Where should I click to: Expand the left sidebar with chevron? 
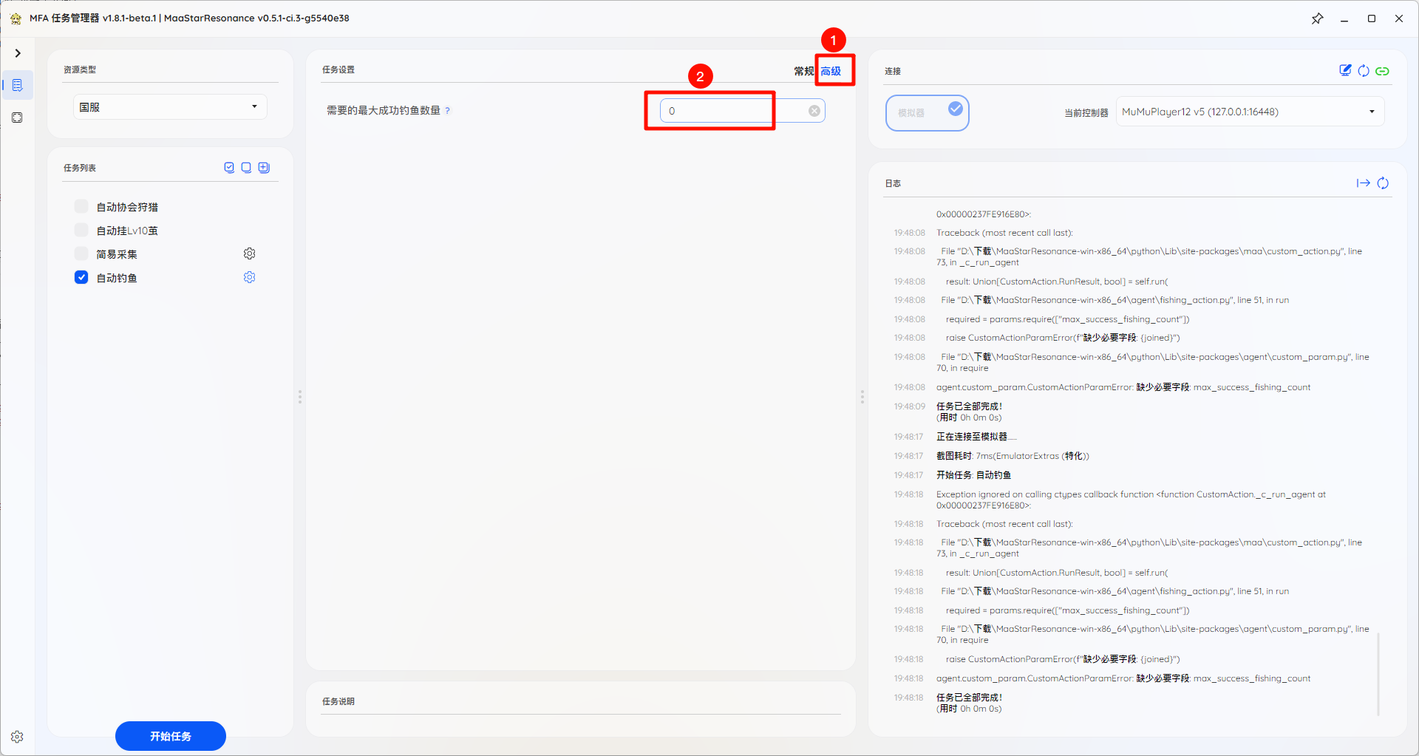point(18,53)
